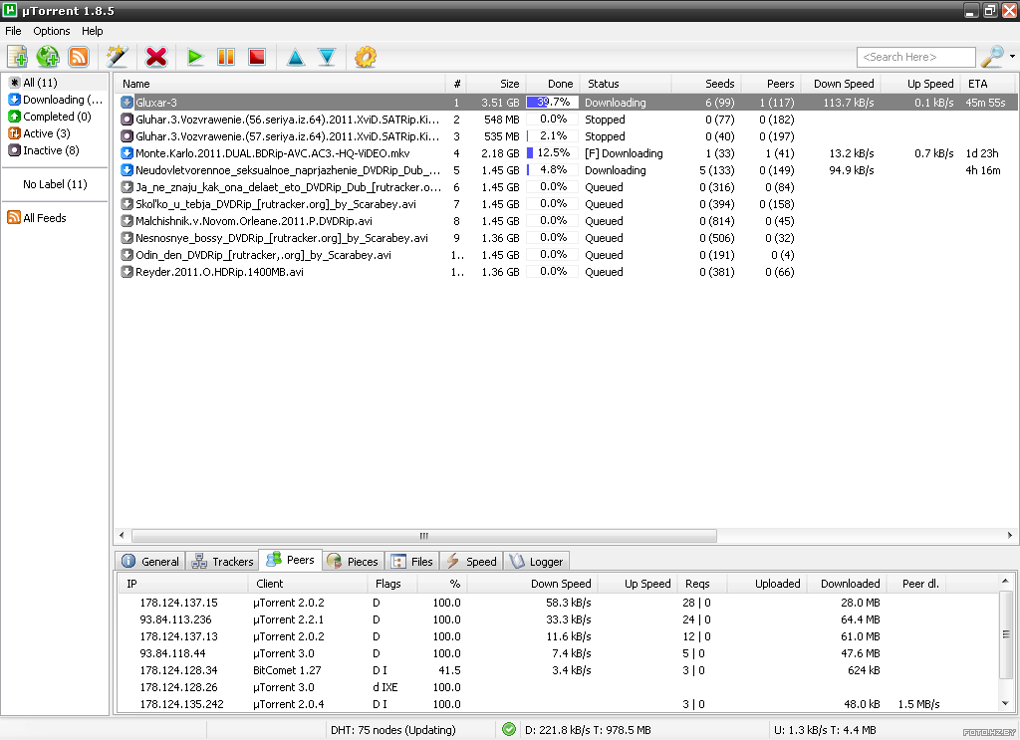This screenshot has width=1020, height=740.
Task: Select Monte.Karlo.2011 torrent row
Action: [x=565, y=152]
